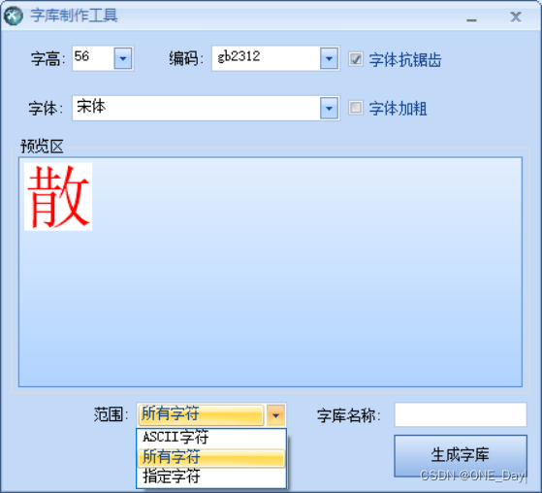Click the 字体 field showing 宋体
Screen dimensions: 542x493
tap(196, 109)
